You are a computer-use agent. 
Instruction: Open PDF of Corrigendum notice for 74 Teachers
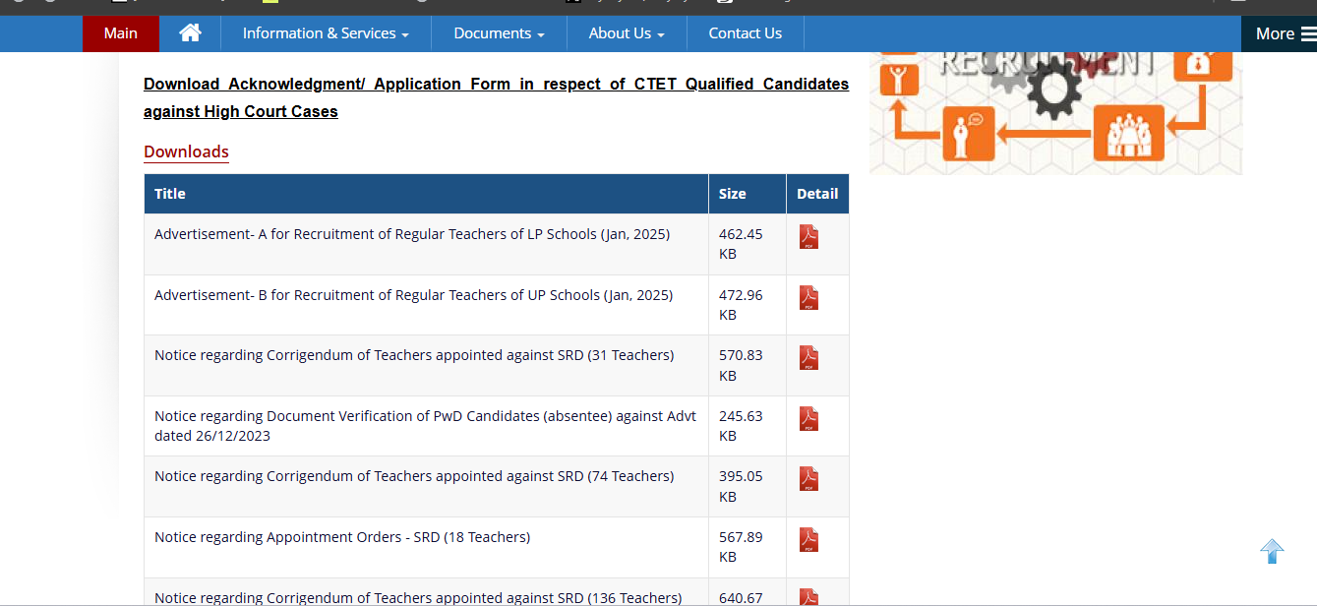pos(808,479)
